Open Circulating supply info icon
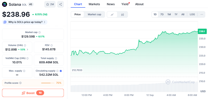 tap(57, 71)
